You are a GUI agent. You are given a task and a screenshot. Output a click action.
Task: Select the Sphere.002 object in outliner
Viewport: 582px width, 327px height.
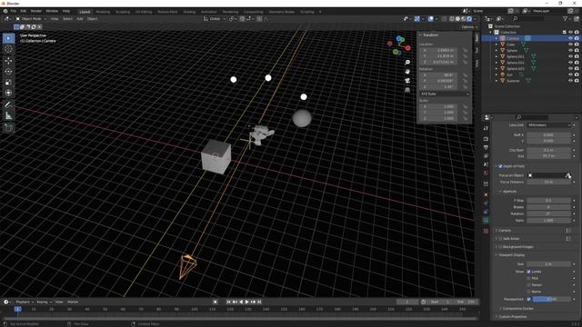(x=516, y=63)
